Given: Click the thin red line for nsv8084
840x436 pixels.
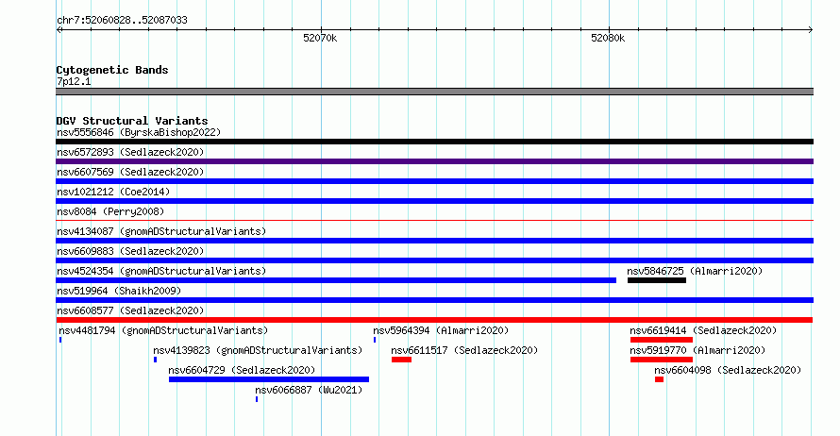Looking at the screenshot, I should click(x=434, y=220).
